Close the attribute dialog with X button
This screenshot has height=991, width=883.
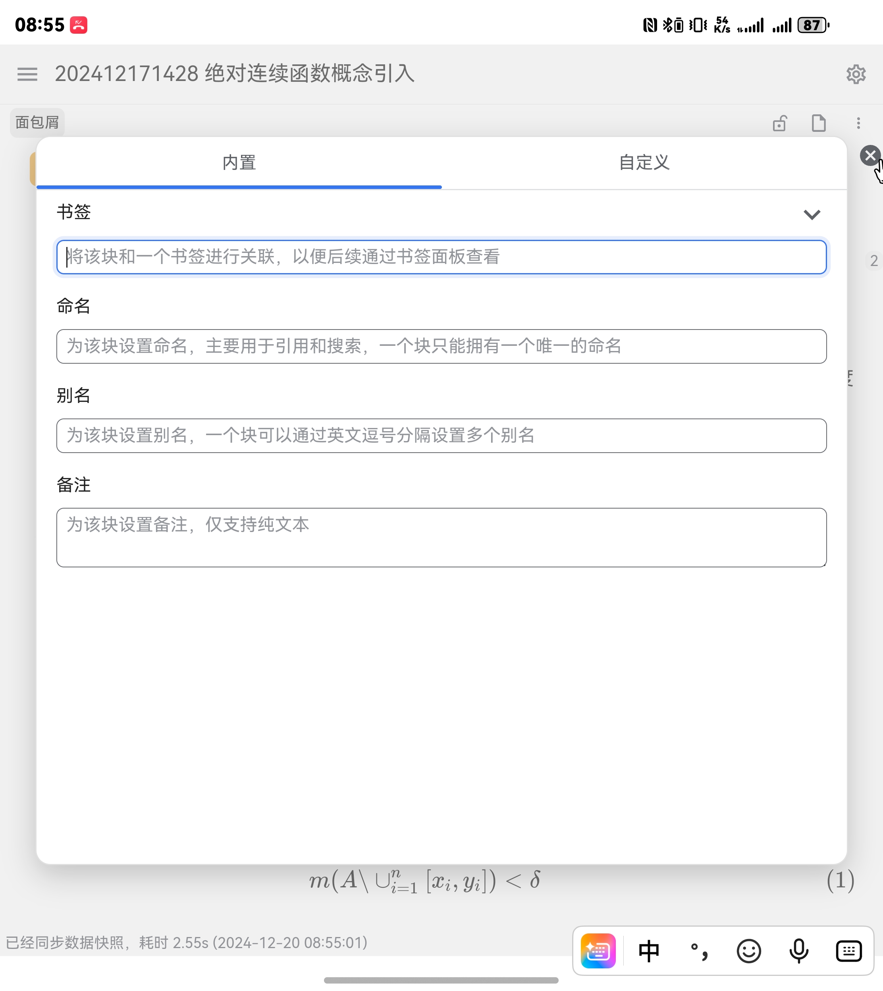click(869, 155)
